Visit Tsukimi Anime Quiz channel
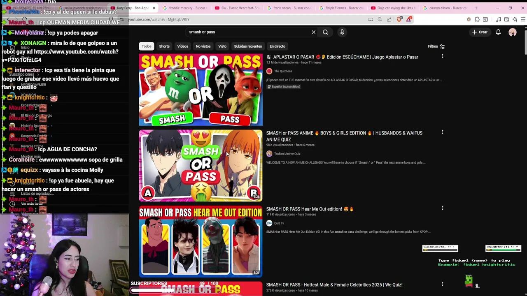 287,154
